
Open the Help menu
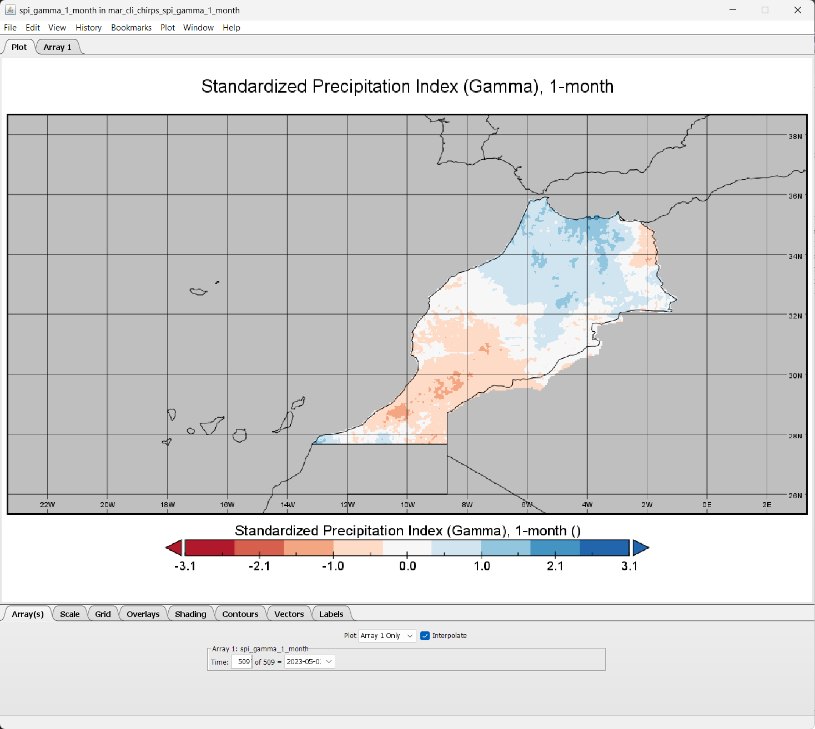[232, 28]
